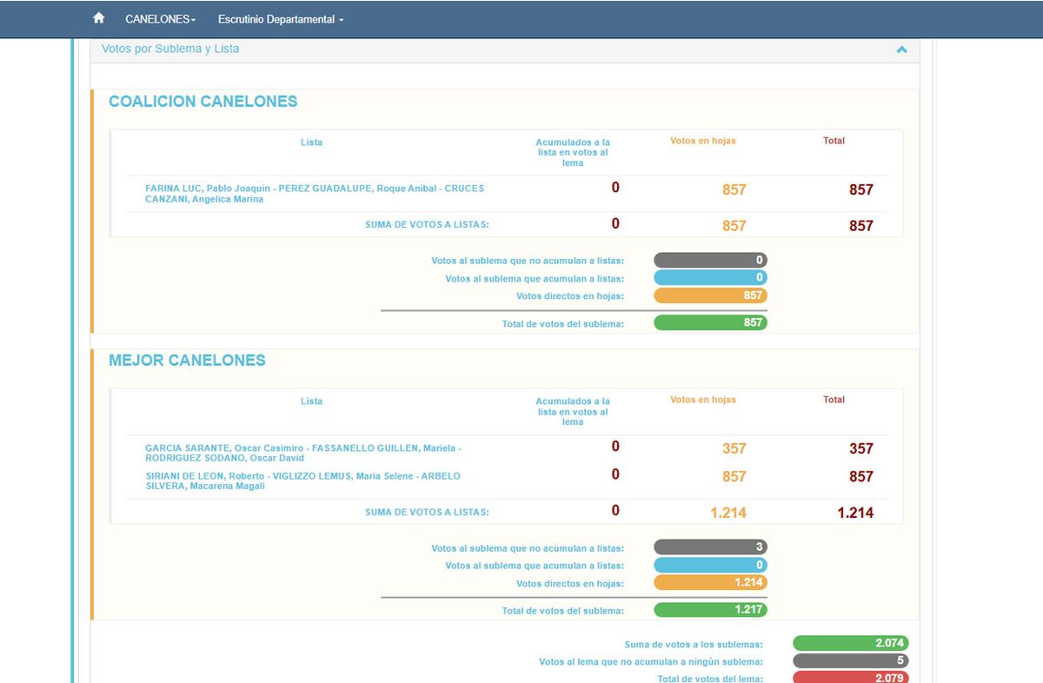Image resolution: width=1043 pixels, height=683 pixels.
Task: Click green sublemas sum badge 2.074
Action: point(850,644)
